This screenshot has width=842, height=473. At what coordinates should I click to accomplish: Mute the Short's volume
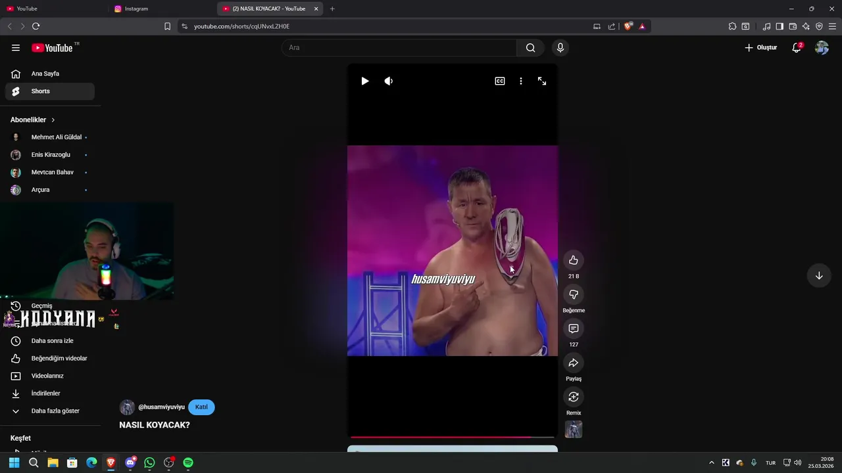389,81
